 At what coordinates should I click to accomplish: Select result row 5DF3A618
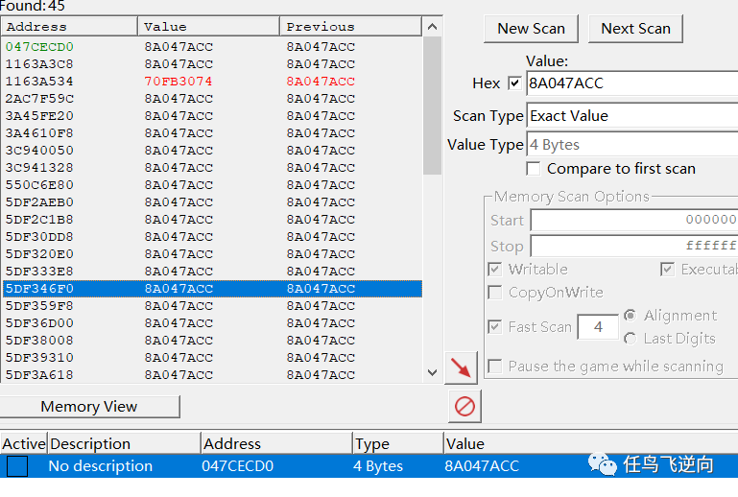(212, 374)
